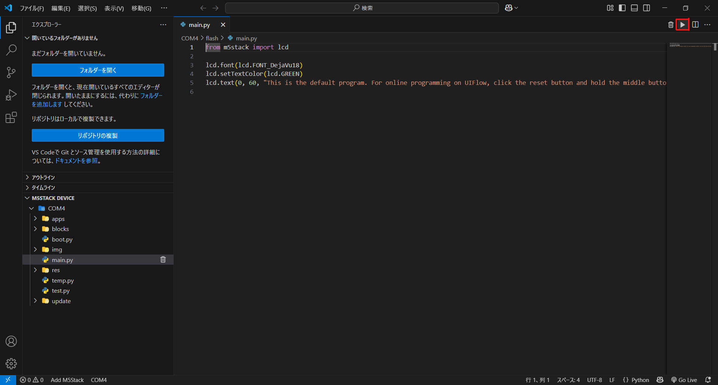Click the リポジトリの複製 button
Viewport: 718px width, 385px height.
[x=98, y=135]
